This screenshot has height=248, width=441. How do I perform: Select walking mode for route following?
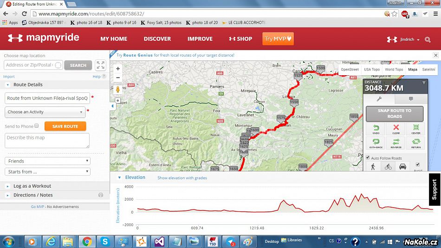tap(373, 167)
